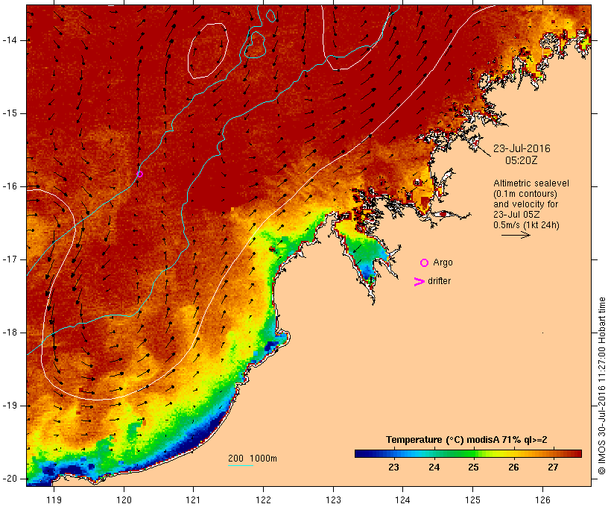
Task: Click the latitude label -14
Action: [x=10, y=40]
